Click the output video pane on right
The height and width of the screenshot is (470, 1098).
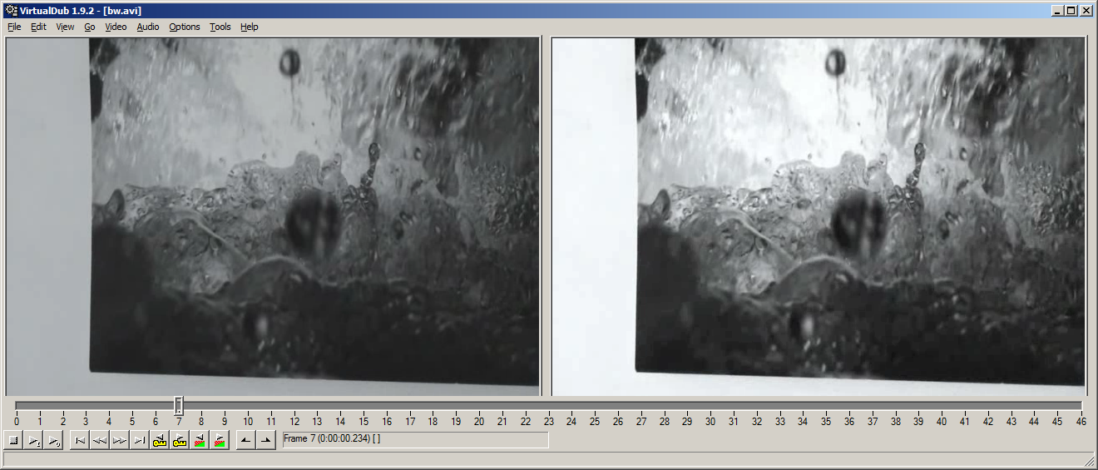819,216
